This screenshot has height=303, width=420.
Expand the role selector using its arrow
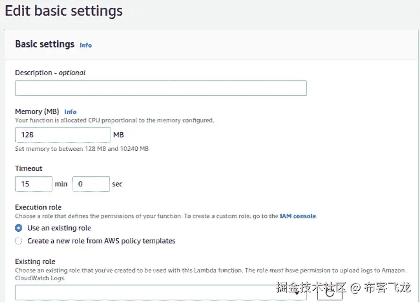(297, 294)
